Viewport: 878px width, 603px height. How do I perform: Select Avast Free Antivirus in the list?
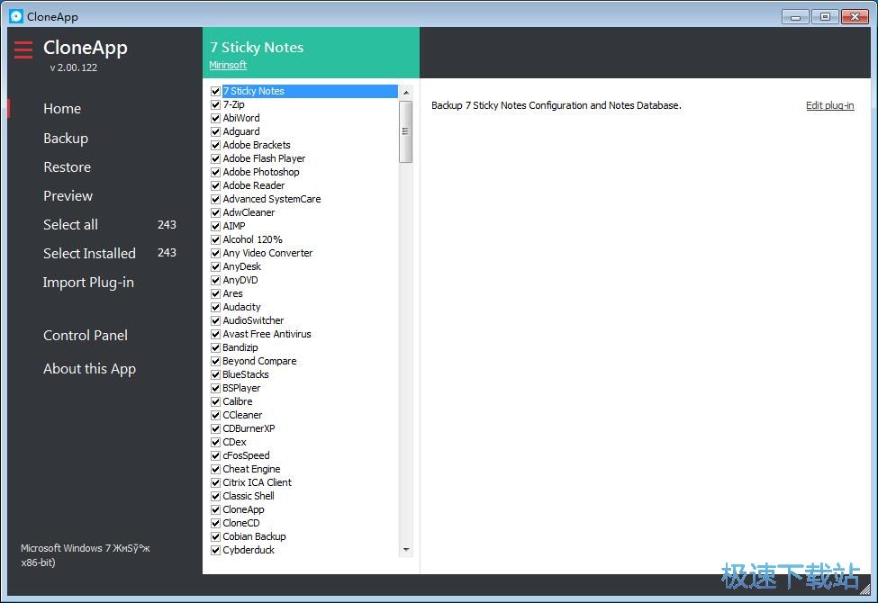267,334
